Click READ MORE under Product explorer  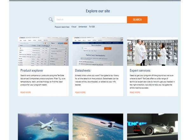[x=25, y=93]
